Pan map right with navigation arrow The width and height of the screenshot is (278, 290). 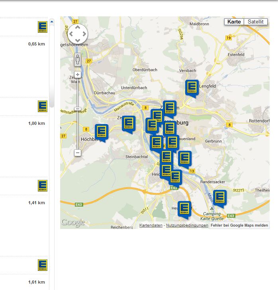84,34
